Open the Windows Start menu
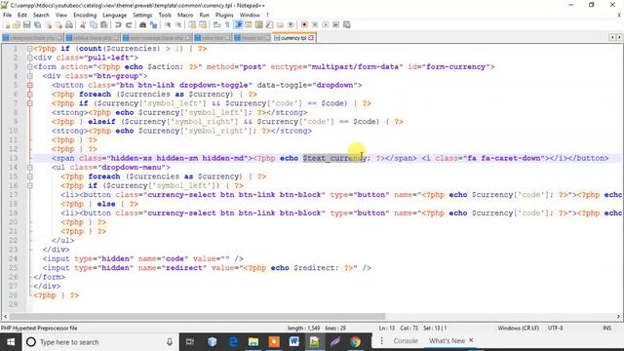624x351 pixels. pyautogui.click(x=11, y=342)
